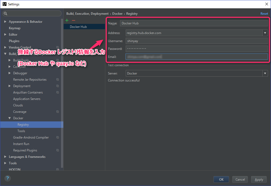Expand the top-level Tools node
The width and height of the screenshot is (271, 186).
(x=5, y=163)
